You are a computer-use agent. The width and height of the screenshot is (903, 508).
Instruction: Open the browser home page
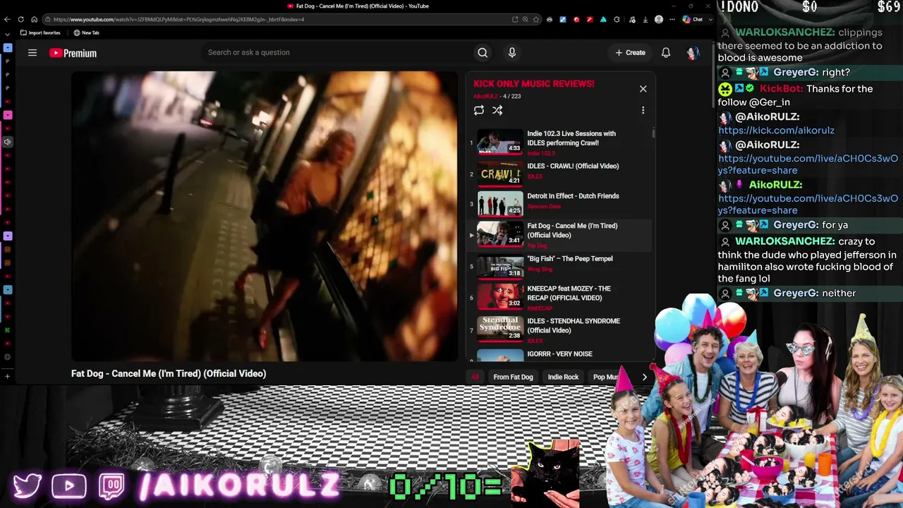coord(34,20)
